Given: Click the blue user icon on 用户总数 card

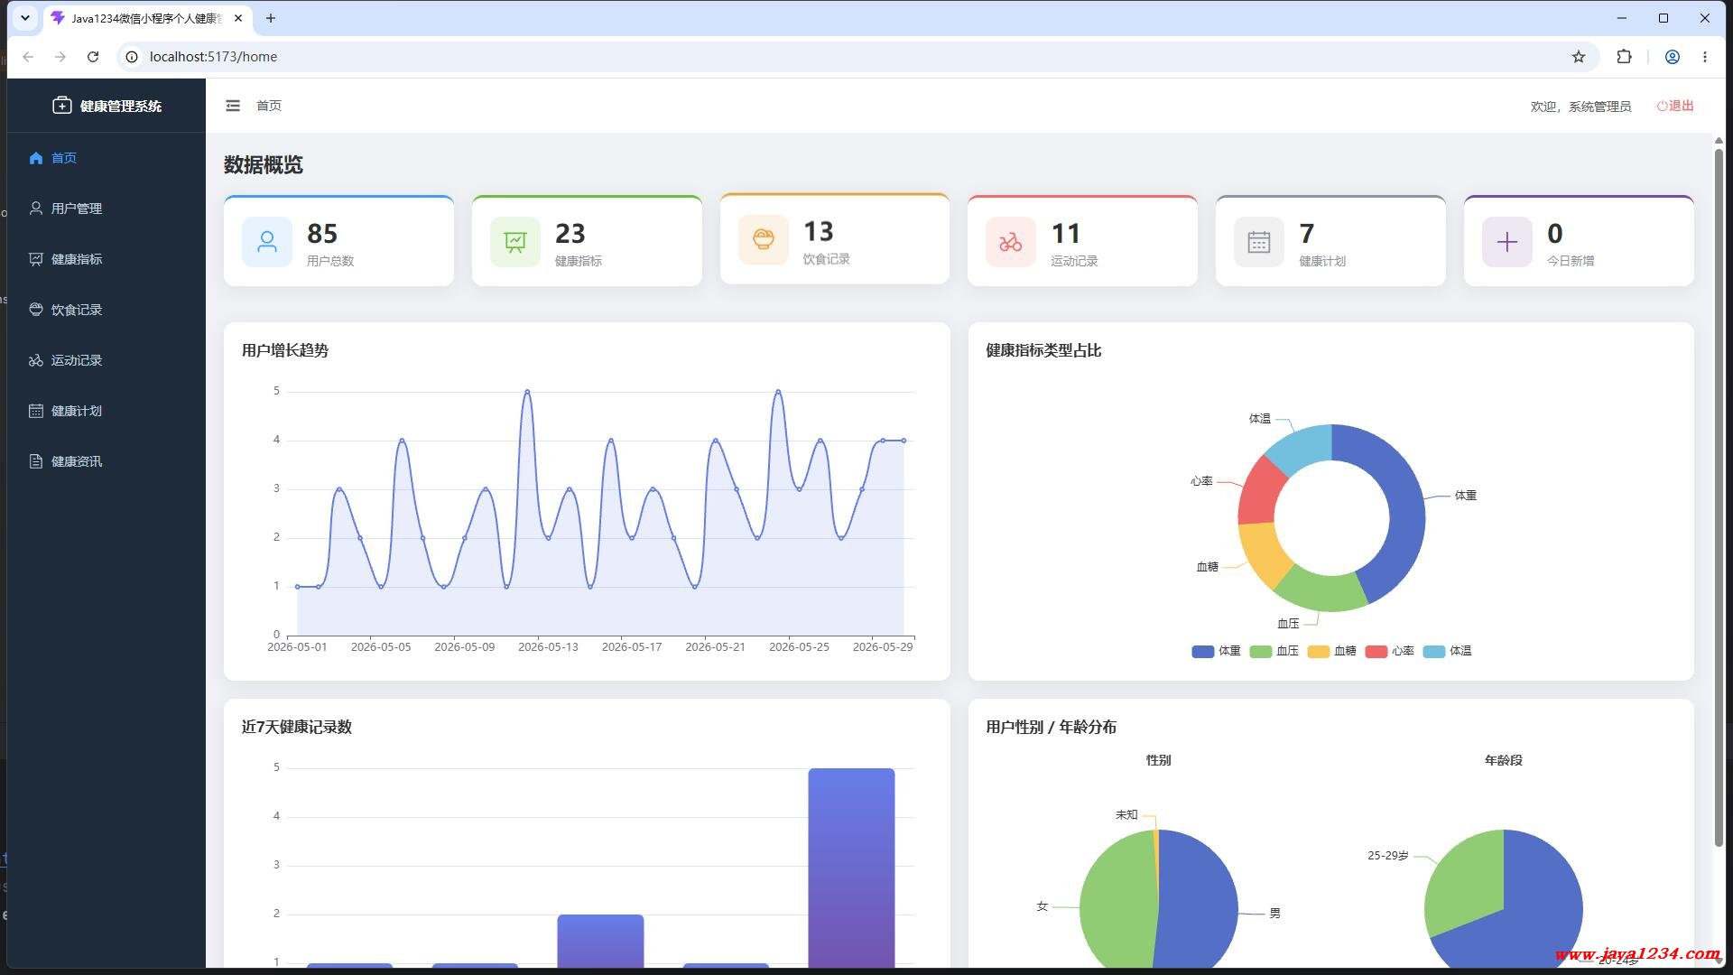Looking at the screenshot, I should click(267, 242).
